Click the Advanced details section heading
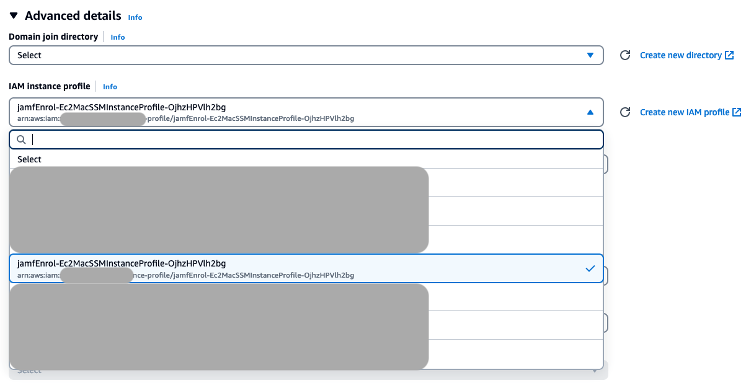This screenshot has width=746, height=383. 73,15
